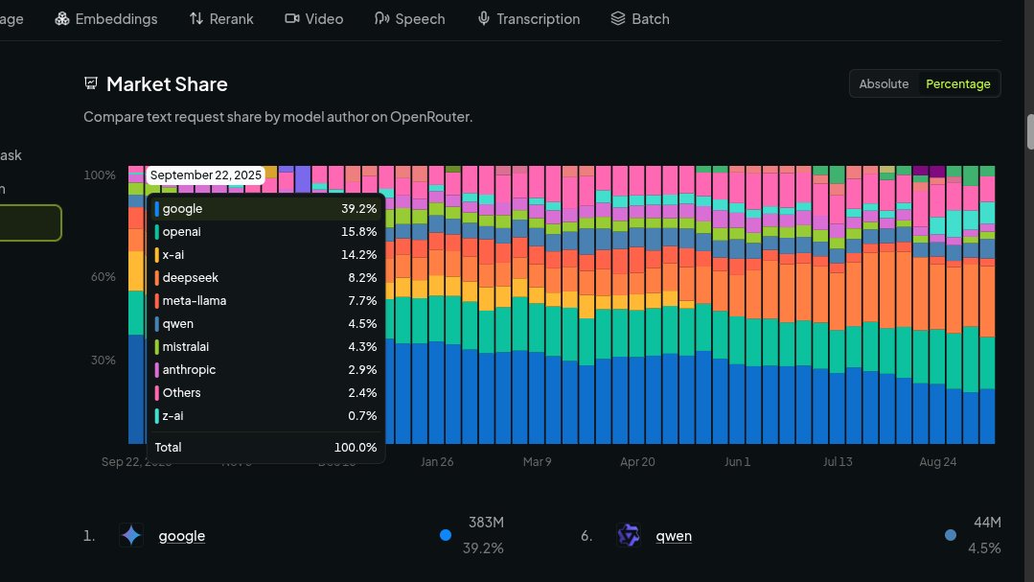The image size is (1034, 582).
Task: Switch to the Rerank tab
Action: (x=221, y=18)
